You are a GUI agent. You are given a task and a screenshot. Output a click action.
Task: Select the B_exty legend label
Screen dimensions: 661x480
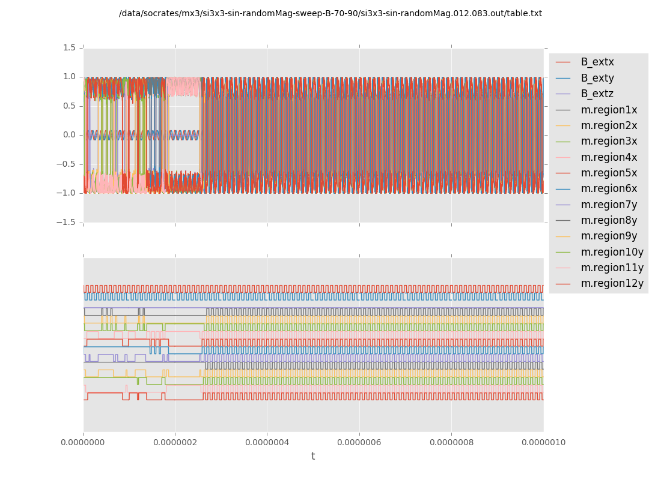(x=597, y=78)
